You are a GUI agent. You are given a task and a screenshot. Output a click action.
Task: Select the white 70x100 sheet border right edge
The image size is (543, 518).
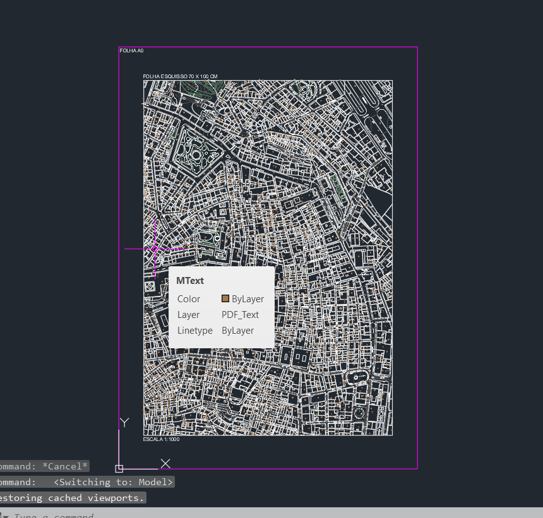tap(392, 257)
